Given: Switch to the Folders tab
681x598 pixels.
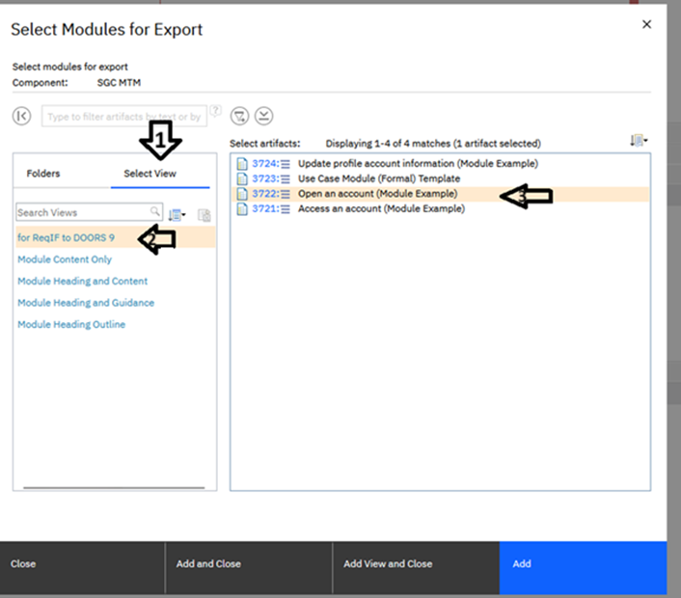Looking at the screenshot, I should tap(43, 174).
